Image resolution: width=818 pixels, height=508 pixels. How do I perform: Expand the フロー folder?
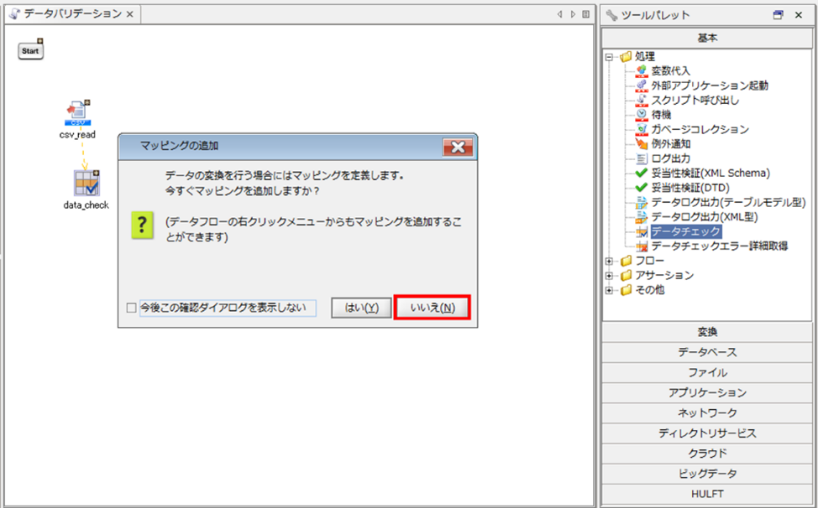[609, 262]
